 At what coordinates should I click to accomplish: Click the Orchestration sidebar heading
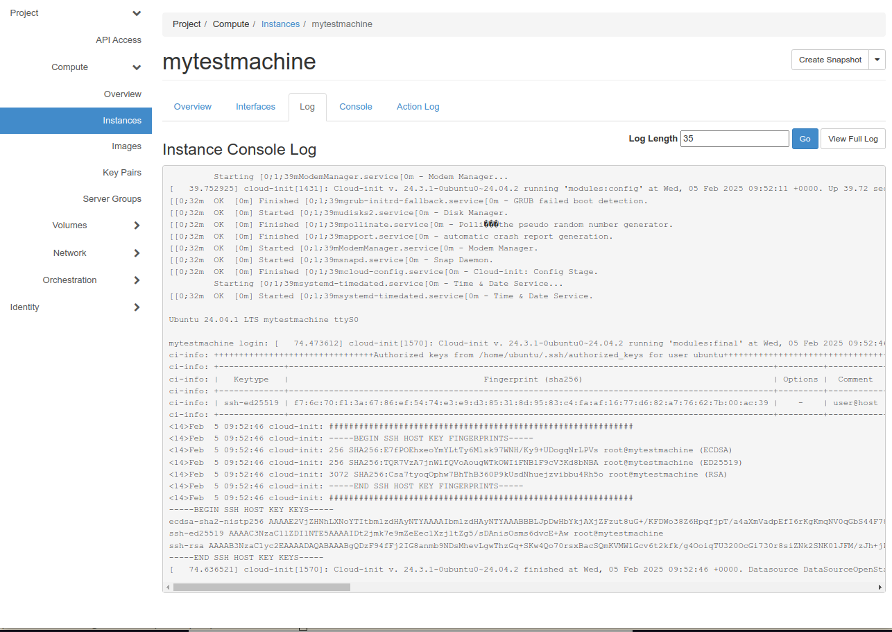[x=70, y=280]
